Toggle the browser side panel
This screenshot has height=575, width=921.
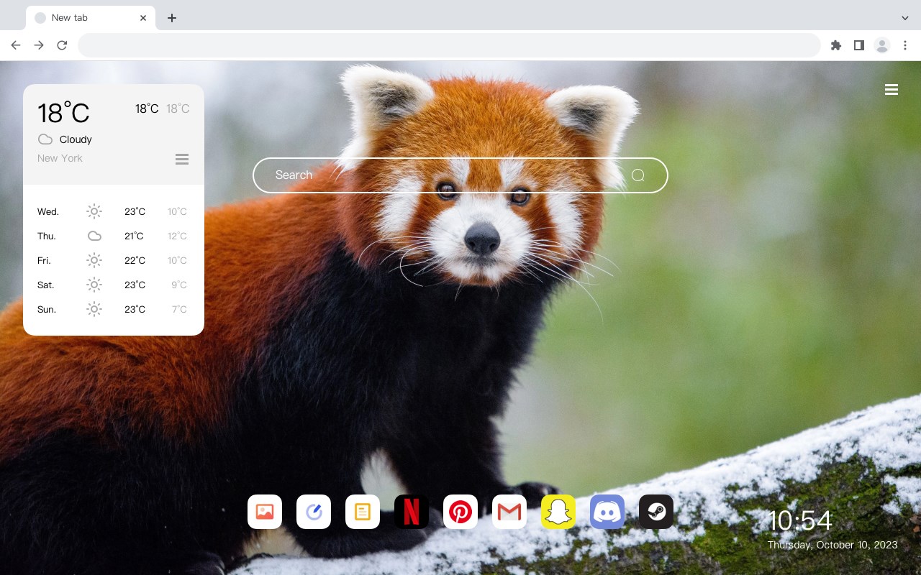(x=858, y=45)
